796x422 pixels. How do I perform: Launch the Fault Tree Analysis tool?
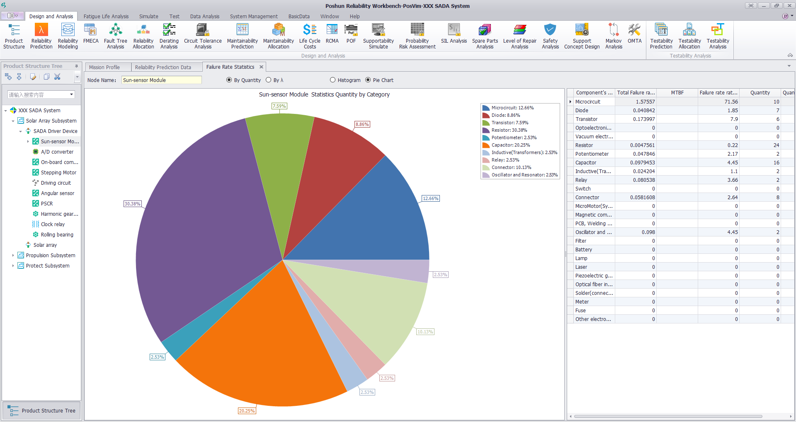[x=115, y=36]
